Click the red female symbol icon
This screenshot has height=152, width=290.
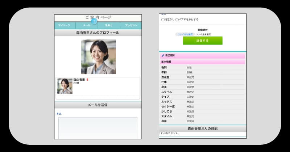pos(87,80)
